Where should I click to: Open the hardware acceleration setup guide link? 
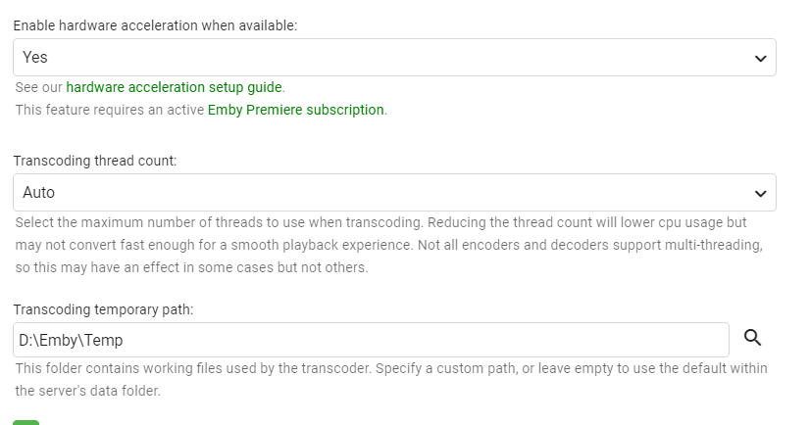tap(175, 87)
